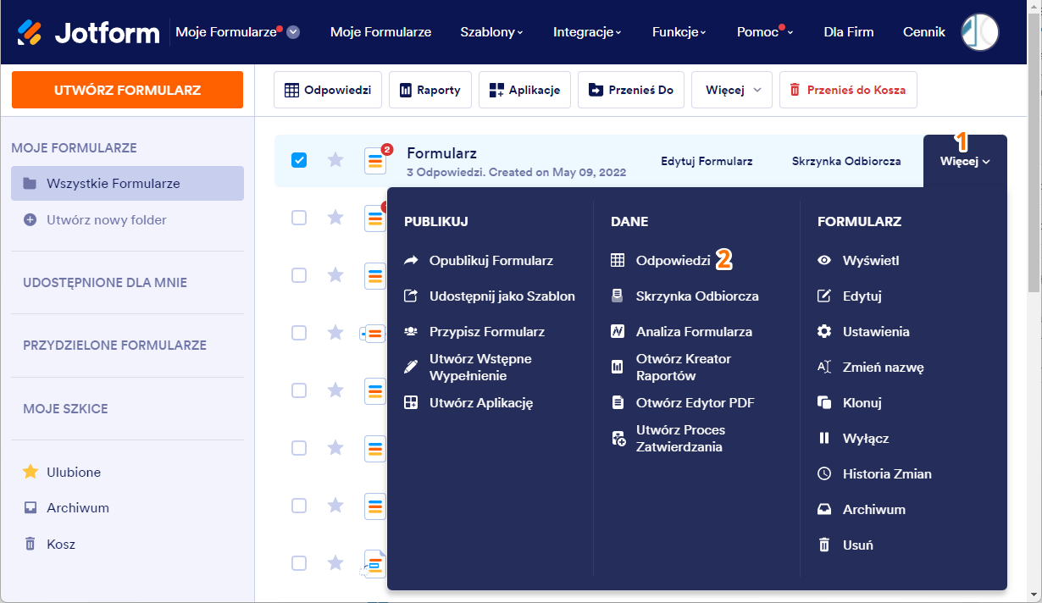
Task: Expand the Moje Formularze dropdown chevron beside logo
Action: click(293, 32)
